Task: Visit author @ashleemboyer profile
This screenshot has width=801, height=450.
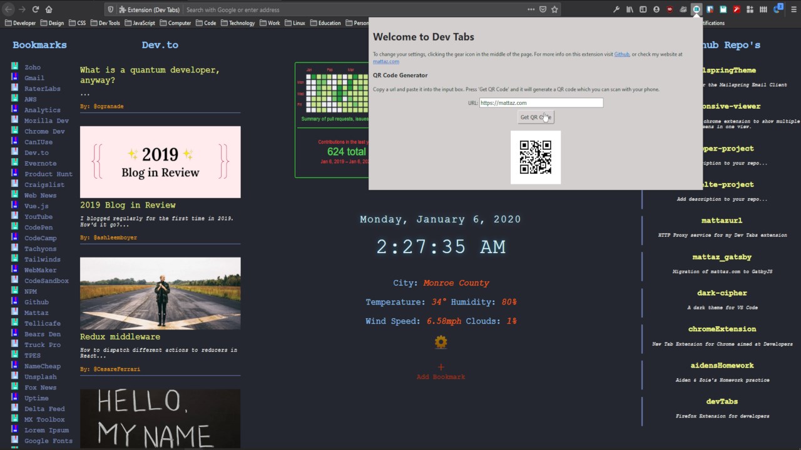Action: (115, 237)
